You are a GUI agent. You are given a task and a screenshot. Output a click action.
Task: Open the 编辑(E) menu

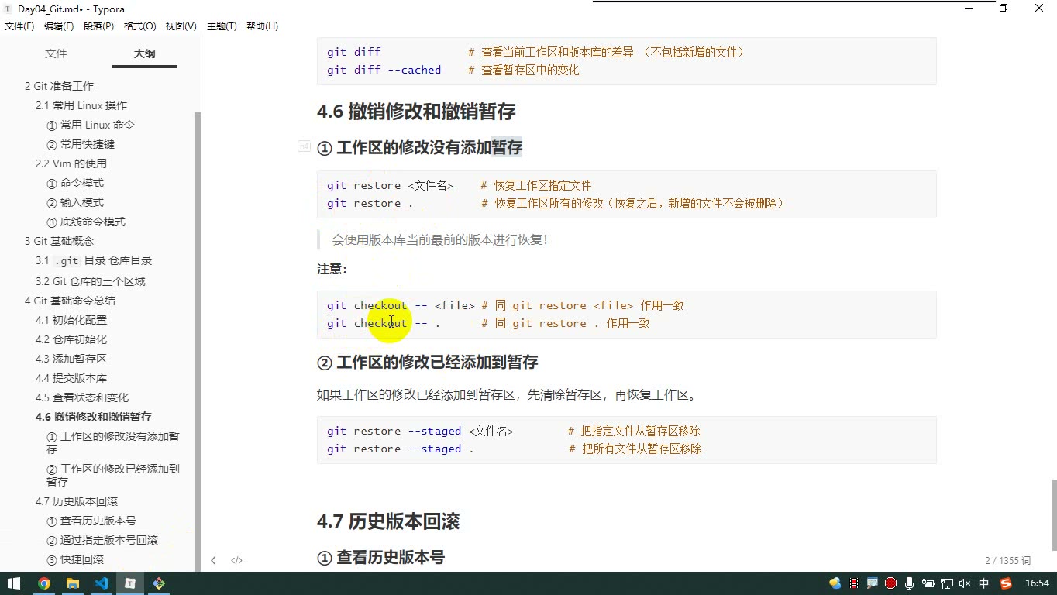pos(59,26)
